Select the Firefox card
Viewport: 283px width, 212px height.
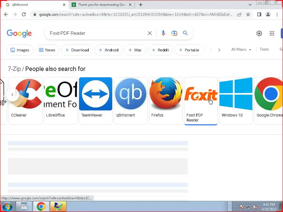pyautogui.click(x=166, y=100)
